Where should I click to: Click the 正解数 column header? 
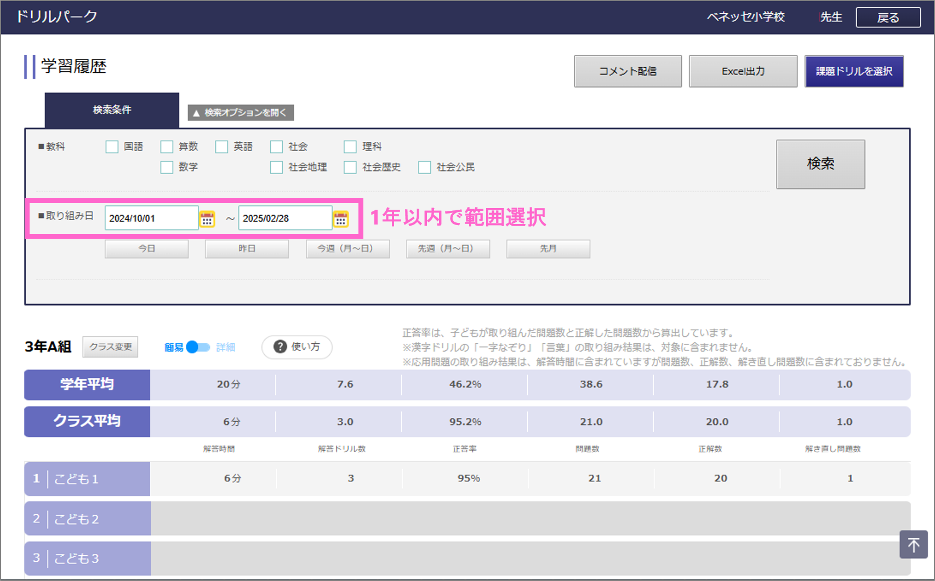click(710, 449)
